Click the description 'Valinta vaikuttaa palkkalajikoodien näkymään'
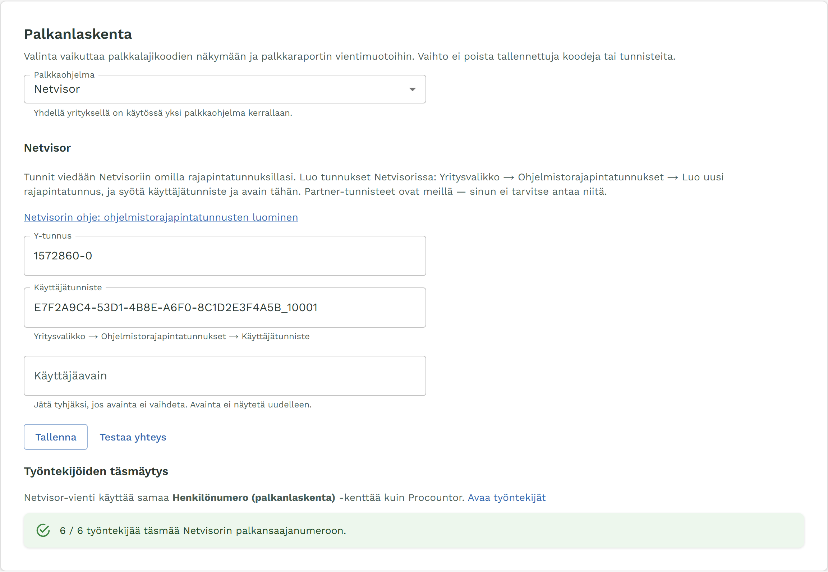Viewport: 828px width, 572px height. point(350,56)
